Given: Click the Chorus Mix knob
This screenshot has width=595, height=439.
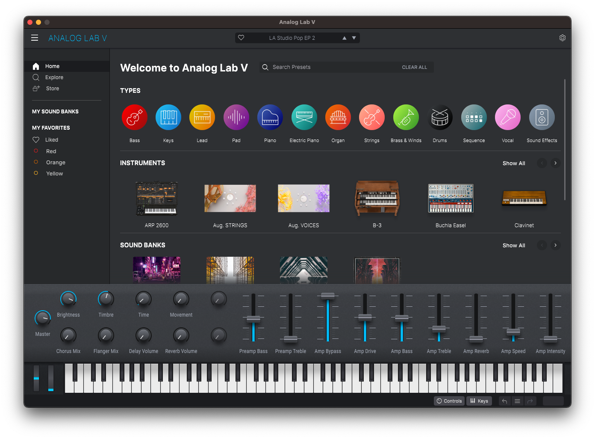Looking at the screenshot, I should click(x=68, y=335).
